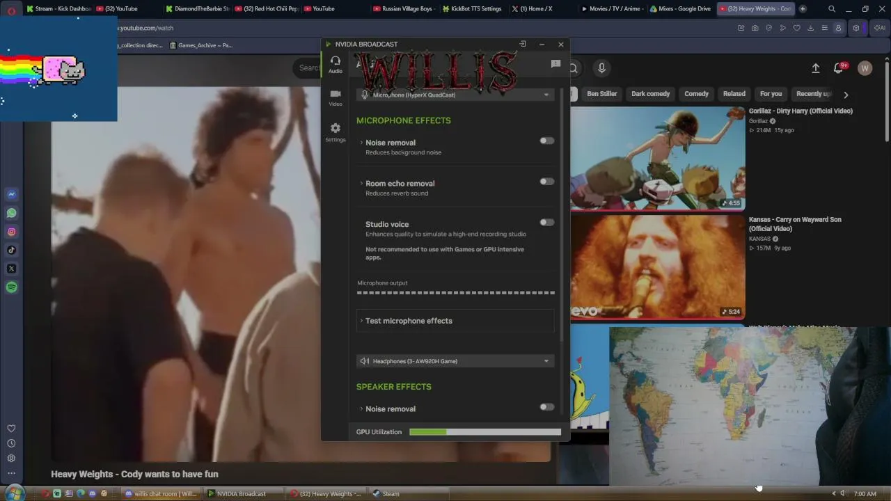Select the Comedy filter chip
891x501 pixels.
696,94
